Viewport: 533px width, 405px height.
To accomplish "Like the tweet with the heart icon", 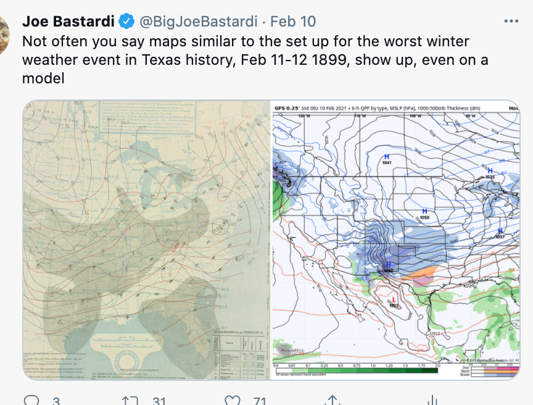I will 233,401.
